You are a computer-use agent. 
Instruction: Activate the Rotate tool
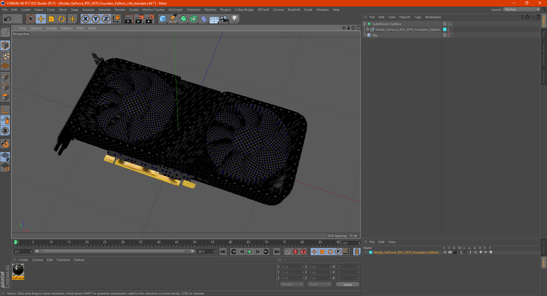click(x=62, y=19)
